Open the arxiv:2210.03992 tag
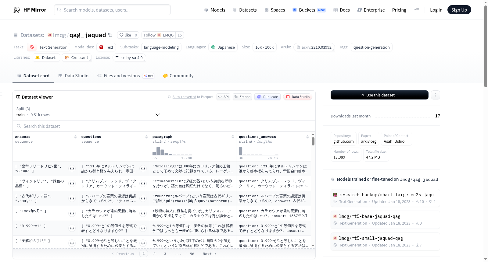This screenshot has height=262, width=488. [314, 47]
